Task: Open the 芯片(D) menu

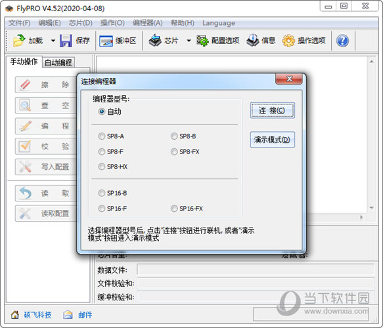Action: (x=80, y=23)
